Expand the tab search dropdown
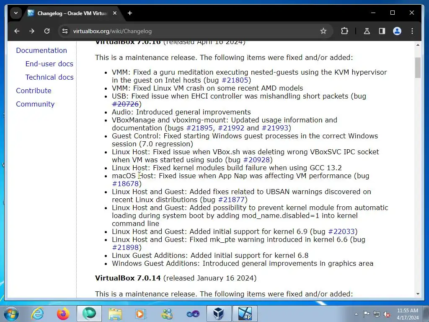 (x=16, y=13)
